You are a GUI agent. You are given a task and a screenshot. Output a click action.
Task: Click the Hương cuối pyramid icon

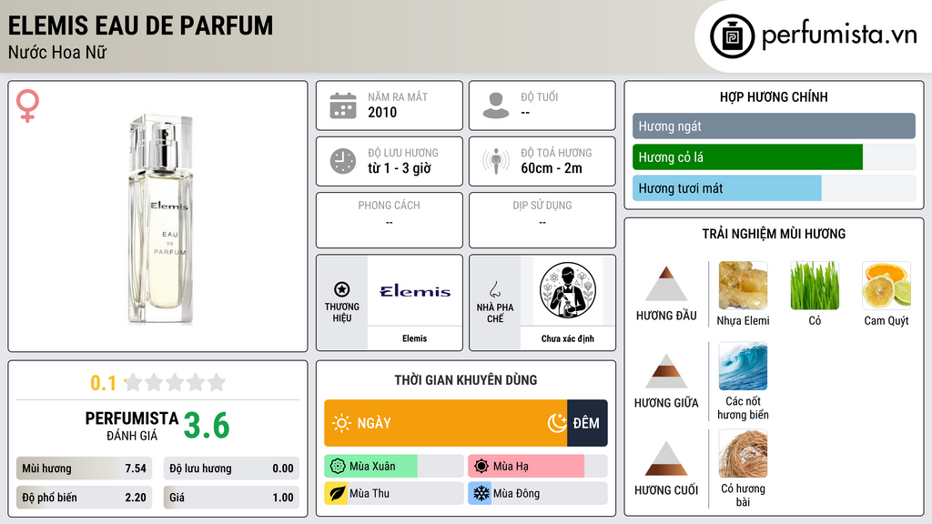666,458
